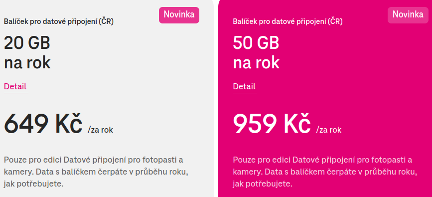Viewport: 432px width, 197px height.
Task: Click the Balíček pro datové připojení label on gray card
Action: 59,22
